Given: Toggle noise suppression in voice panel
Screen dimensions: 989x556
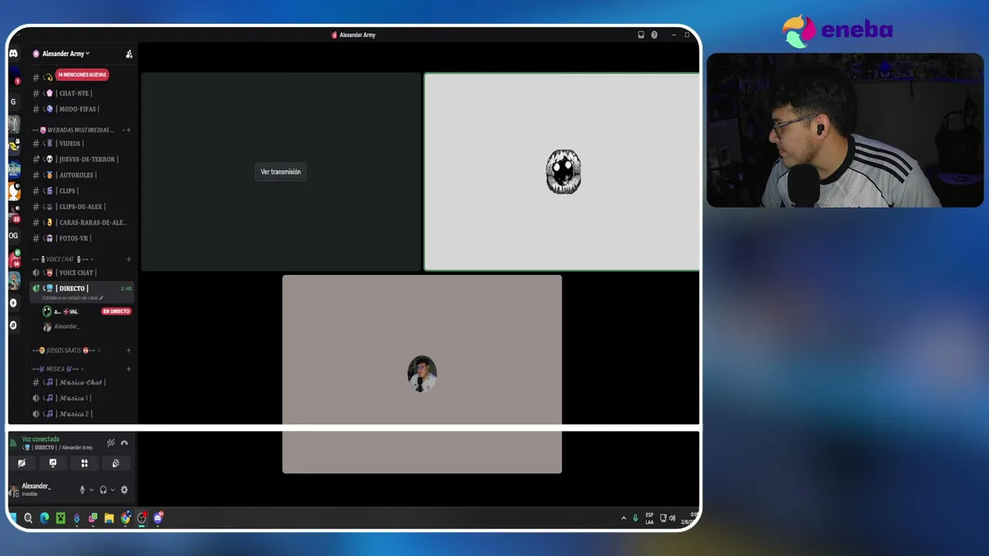Looking at the screenshot, I should (x=111, y=442).
